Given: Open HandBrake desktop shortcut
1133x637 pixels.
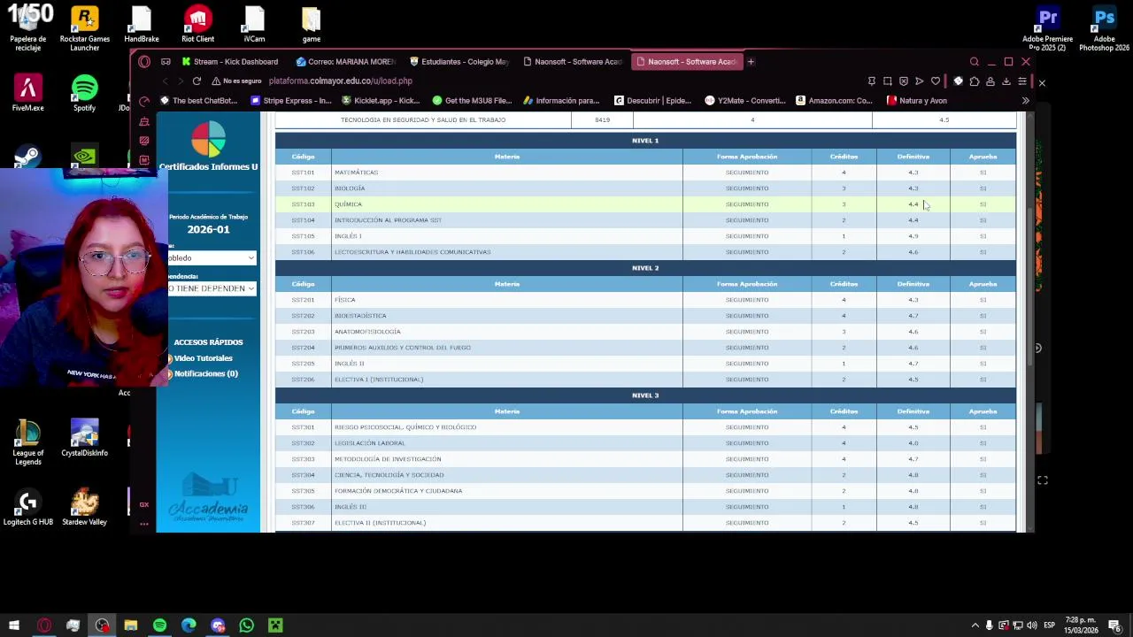Looking at the screenshot, I should [141, 25].
